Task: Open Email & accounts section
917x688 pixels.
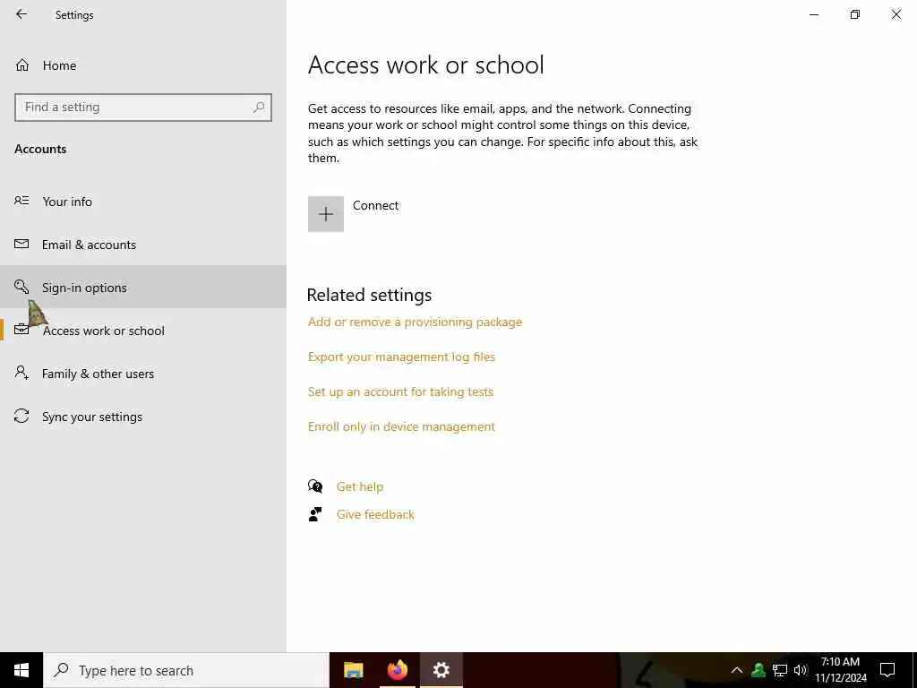Action: 143,245
